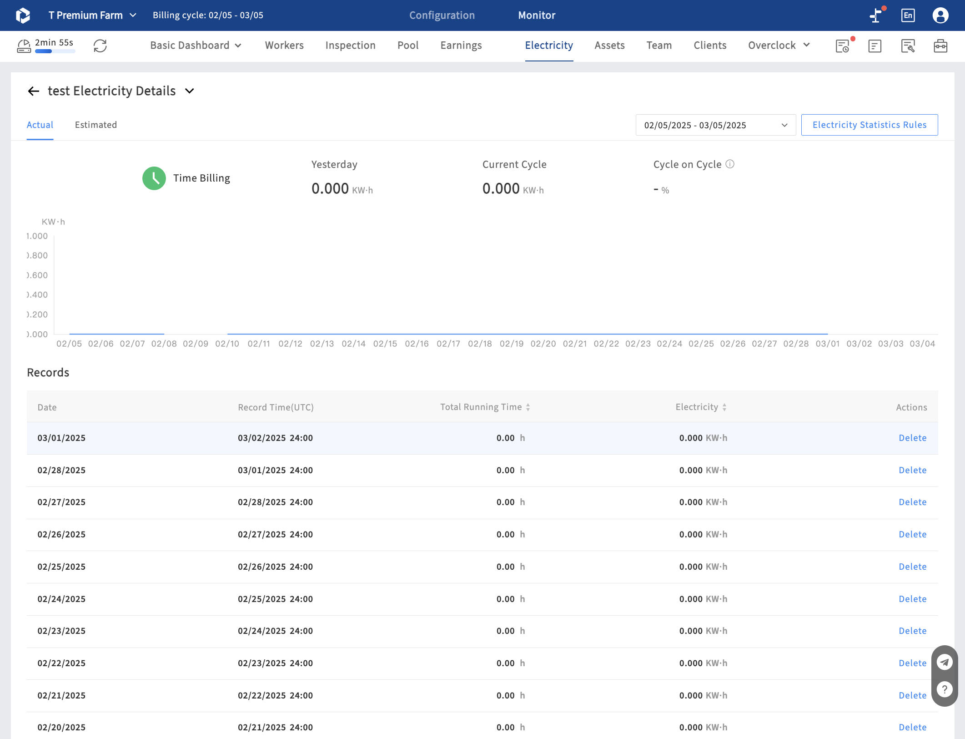Screen dimensions: 965x739
Task: Delete the 02/27/2025 record
Action: pos(913,502)
